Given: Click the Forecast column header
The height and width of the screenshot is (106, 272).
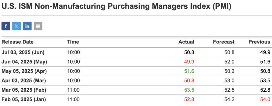Looking at the screenshot, I should (224, 42).
